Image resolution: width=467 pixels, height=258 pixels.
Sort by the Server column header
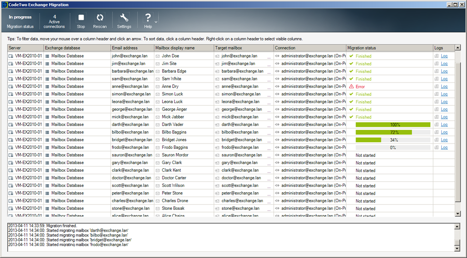tap(25, 48)
